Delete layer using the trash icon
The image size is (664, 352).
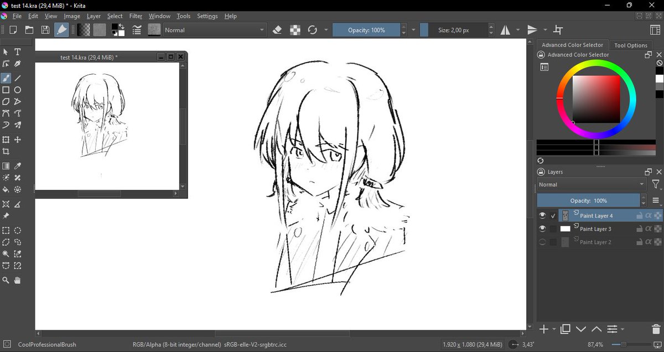(656, 329)
